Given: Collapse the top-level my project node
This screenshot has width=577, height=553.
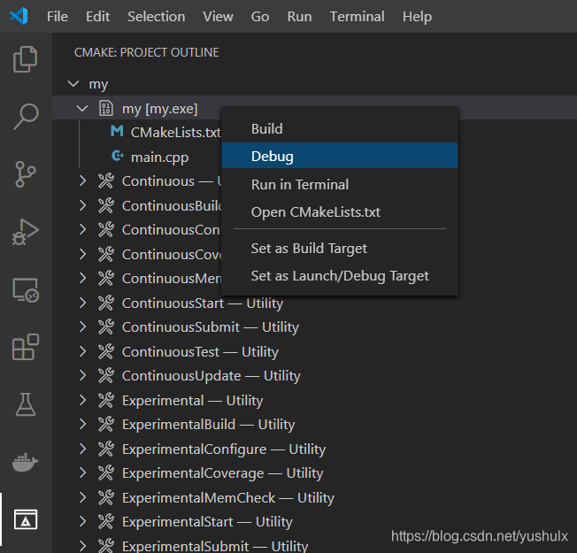Looking at the screenshot, I should 73,84.
